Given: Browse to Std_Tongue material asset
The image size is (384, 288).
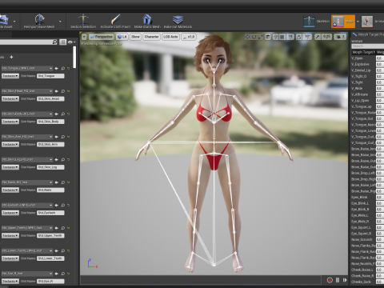Looking at the screenshot, I should pyautogui.click(x=63, y=69).
